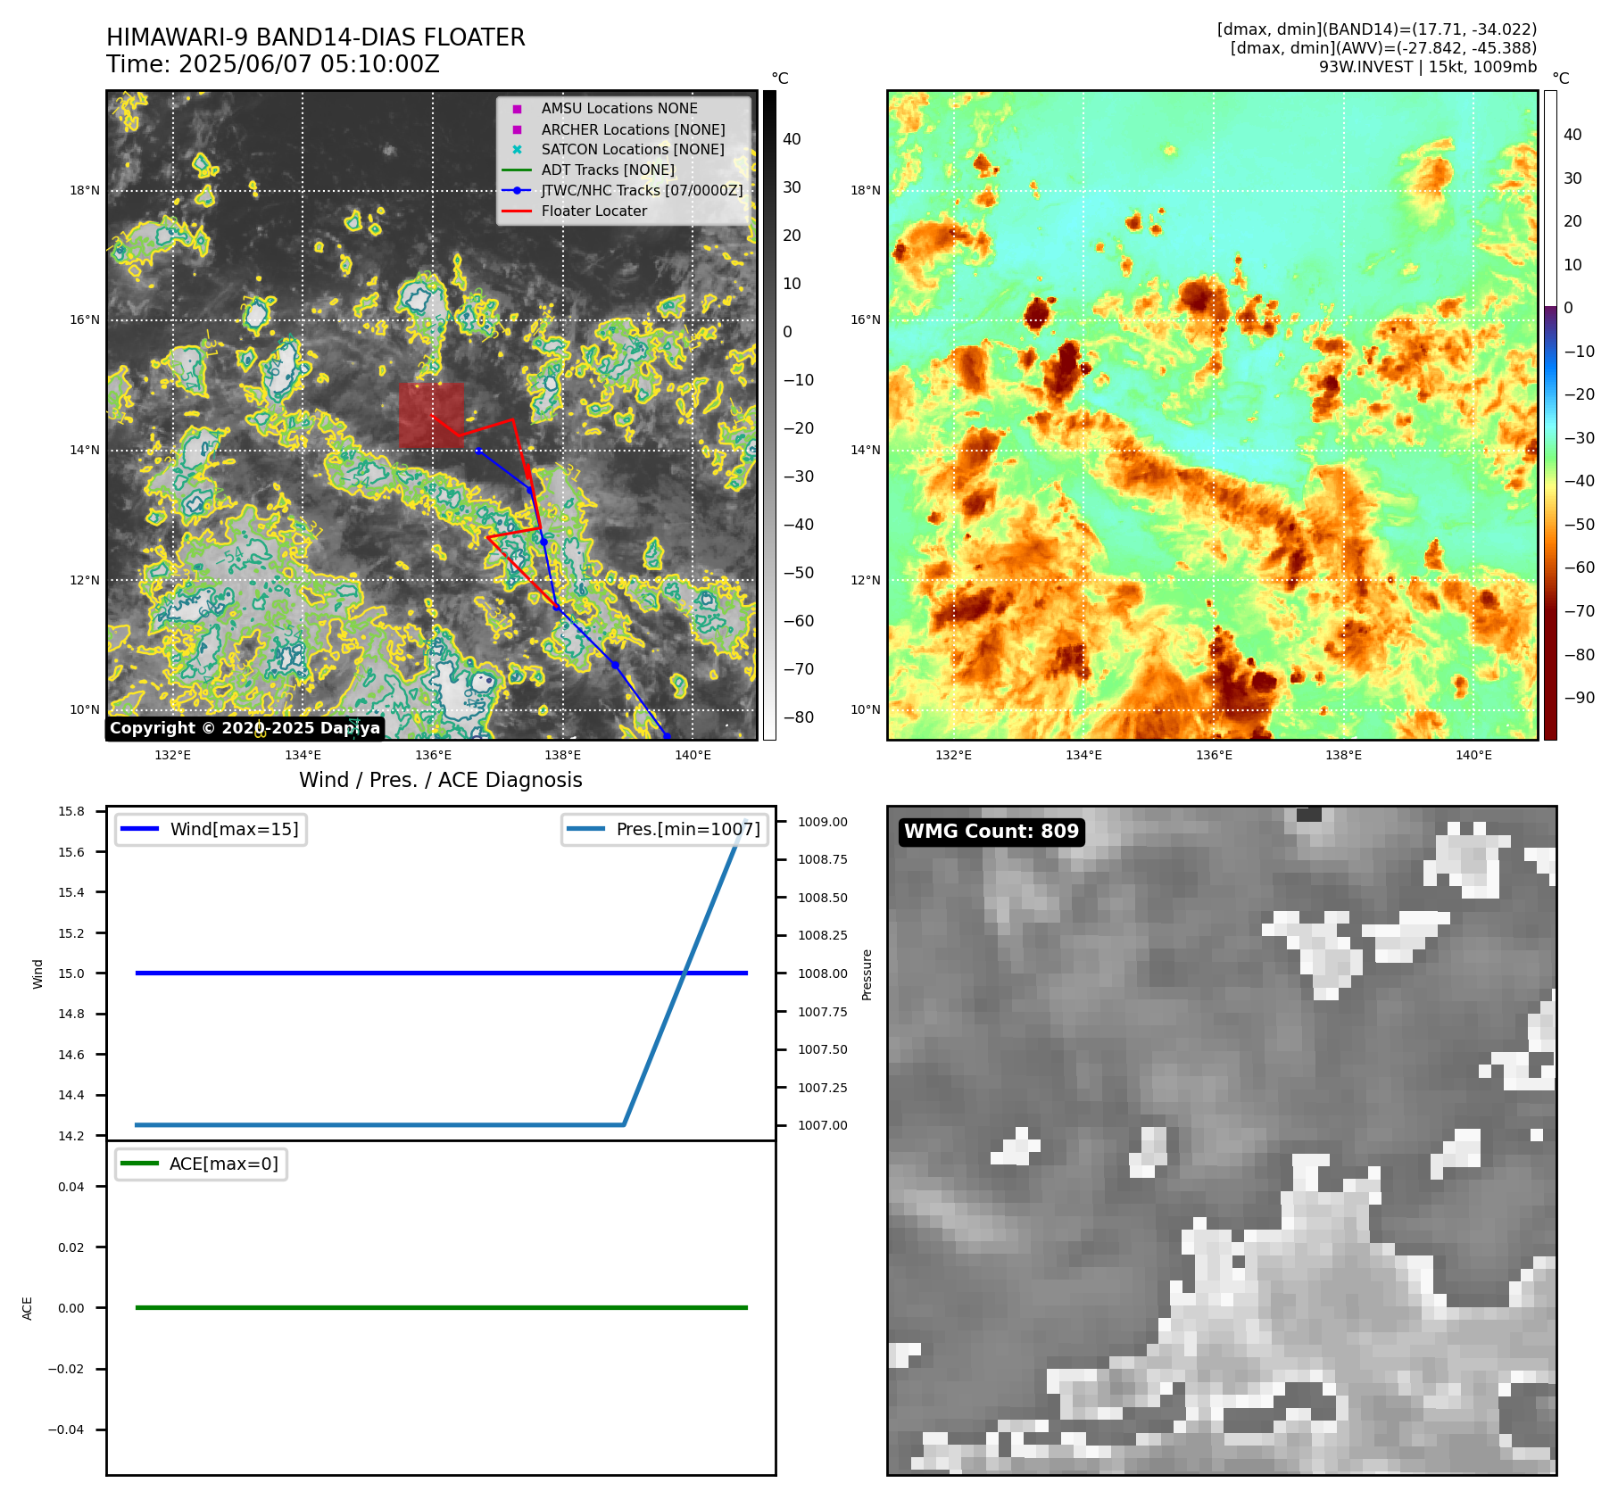Viewport: 1618px width, 1508px height.
Task: Click the rising pressure line segment
Action: pyautogui.click(x=685, y=973)
